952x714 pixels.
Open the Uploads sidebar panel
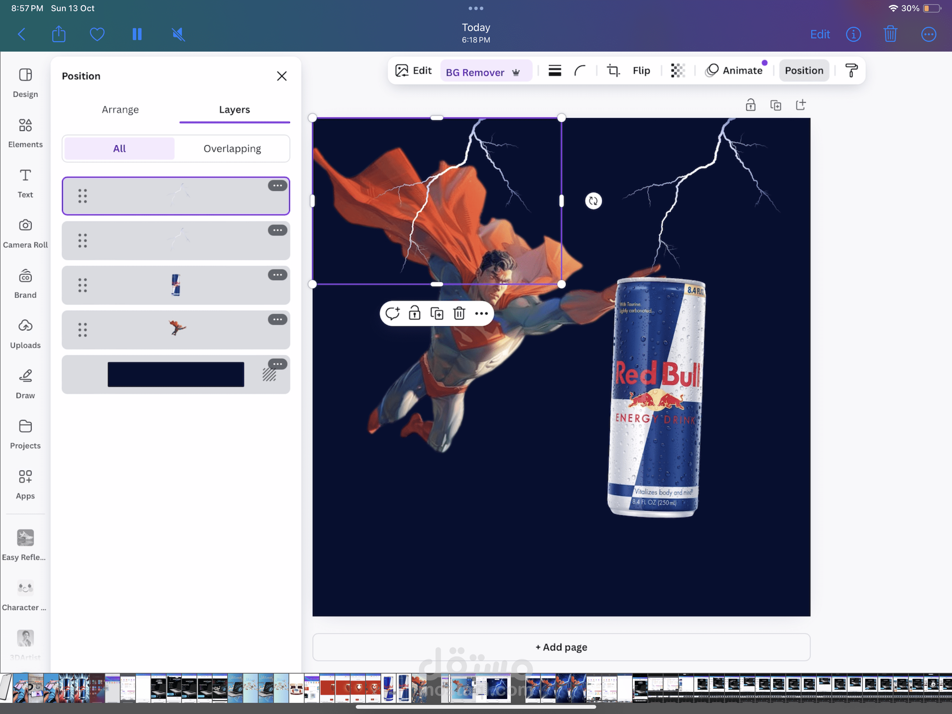coord(25,333)
